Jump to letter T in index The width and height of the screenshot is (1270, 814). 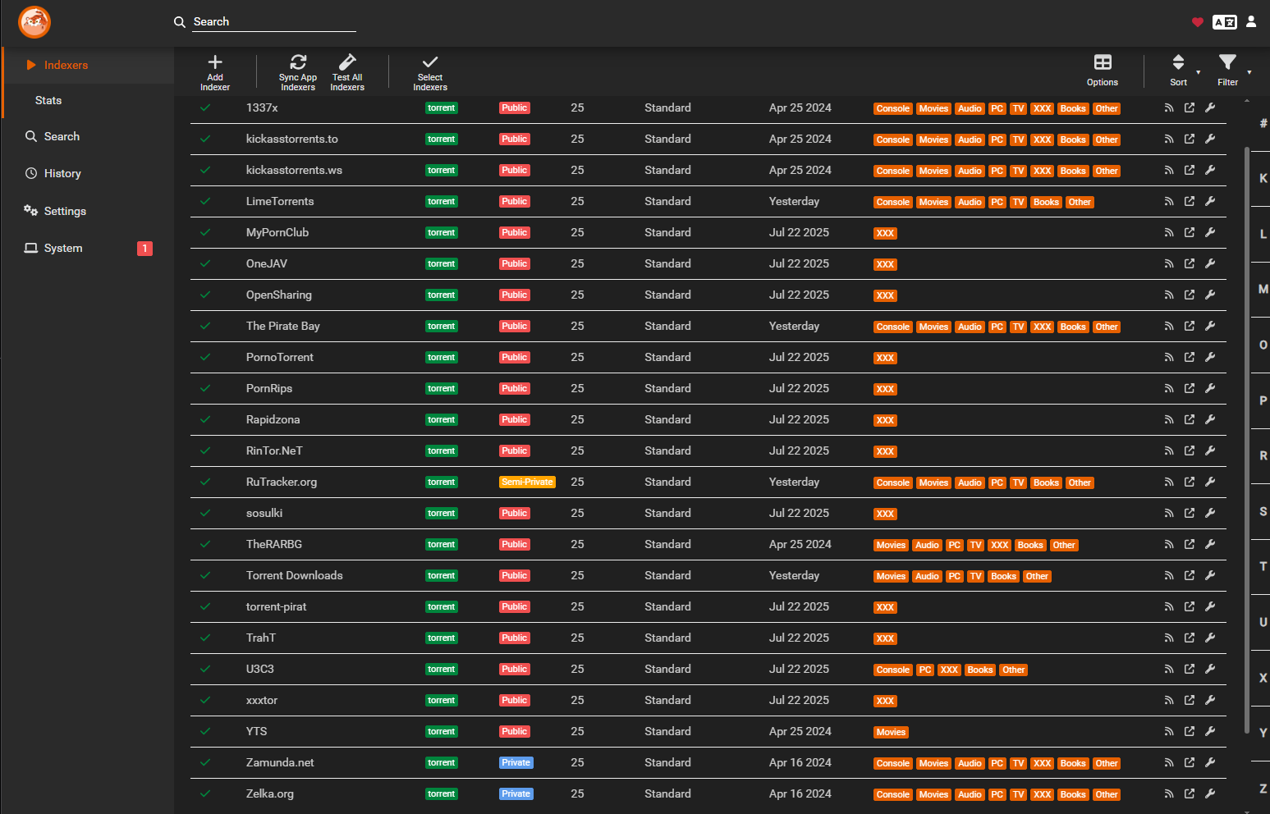1263,566
